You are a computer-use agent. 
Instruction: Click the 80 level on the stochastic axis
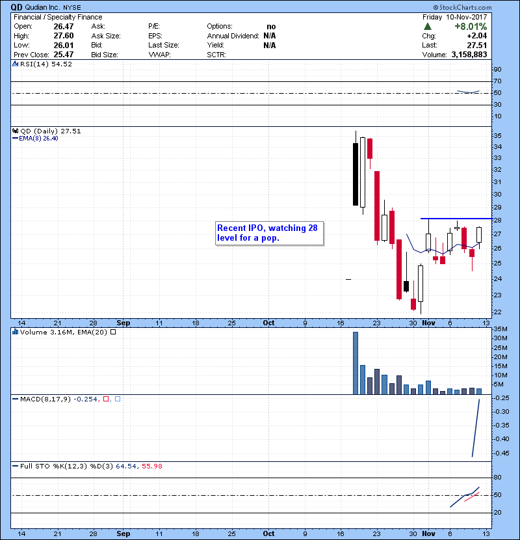tap(497, 478)
